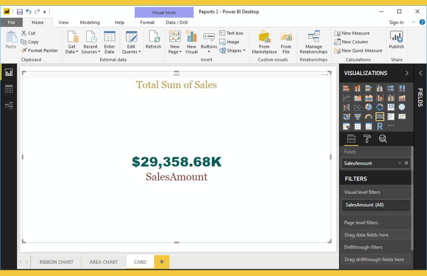The width and height of the screenshot is (427, 276).
Task: Expand the collapsed Fields pane
Action: tap(420, 73)
